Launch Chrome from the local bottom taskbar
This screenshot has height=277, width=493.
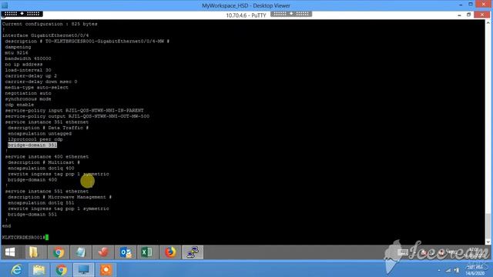tap(62, 270)
